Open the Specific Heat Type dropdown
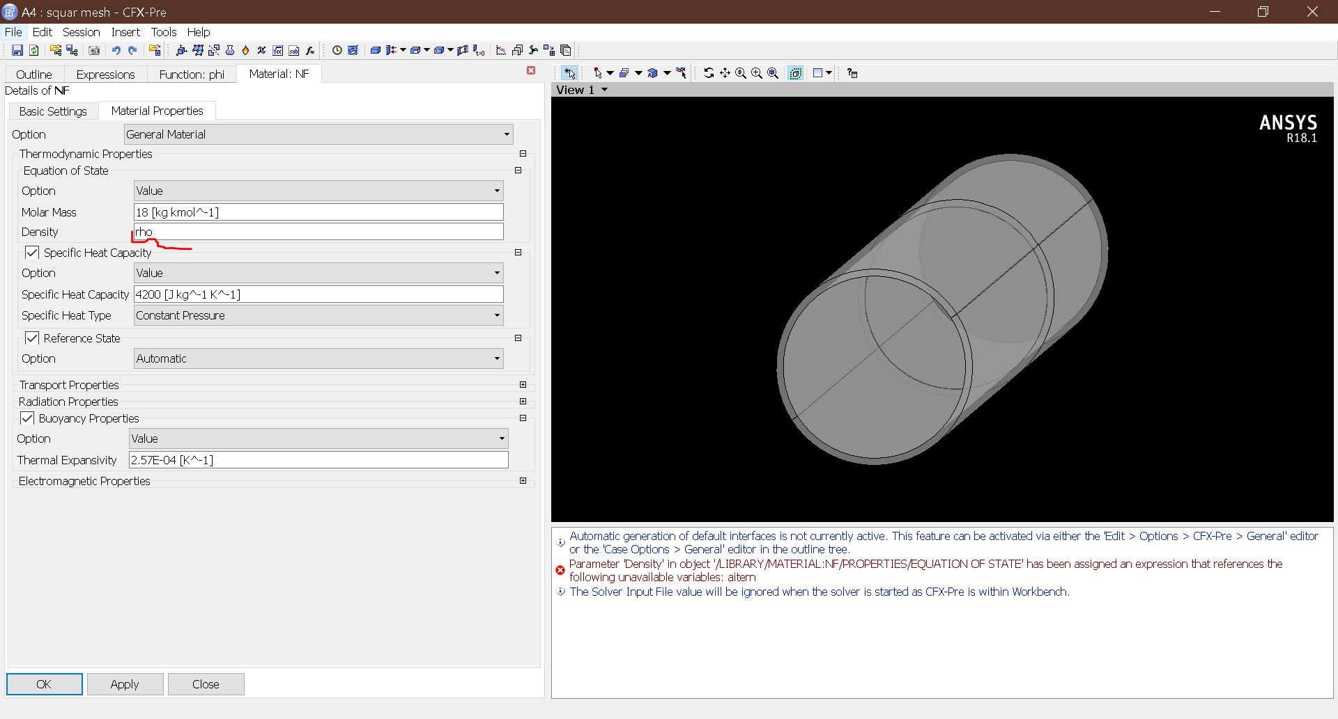This screenshot has width=1338, height=719. click(x=496, y=315)
